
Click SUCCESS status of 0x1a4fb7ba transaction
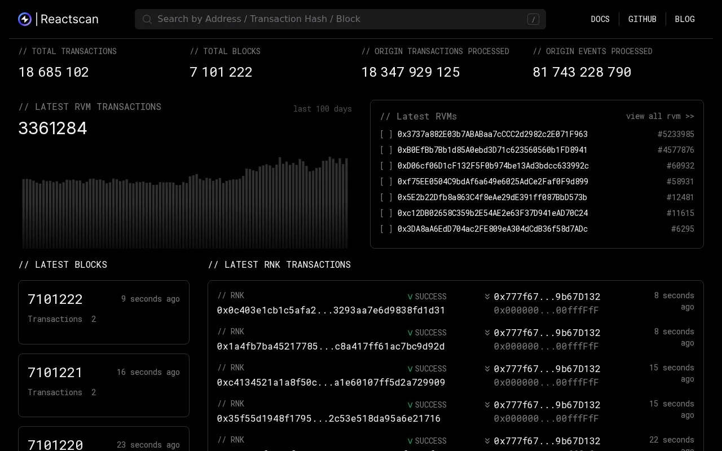(427, 333)
